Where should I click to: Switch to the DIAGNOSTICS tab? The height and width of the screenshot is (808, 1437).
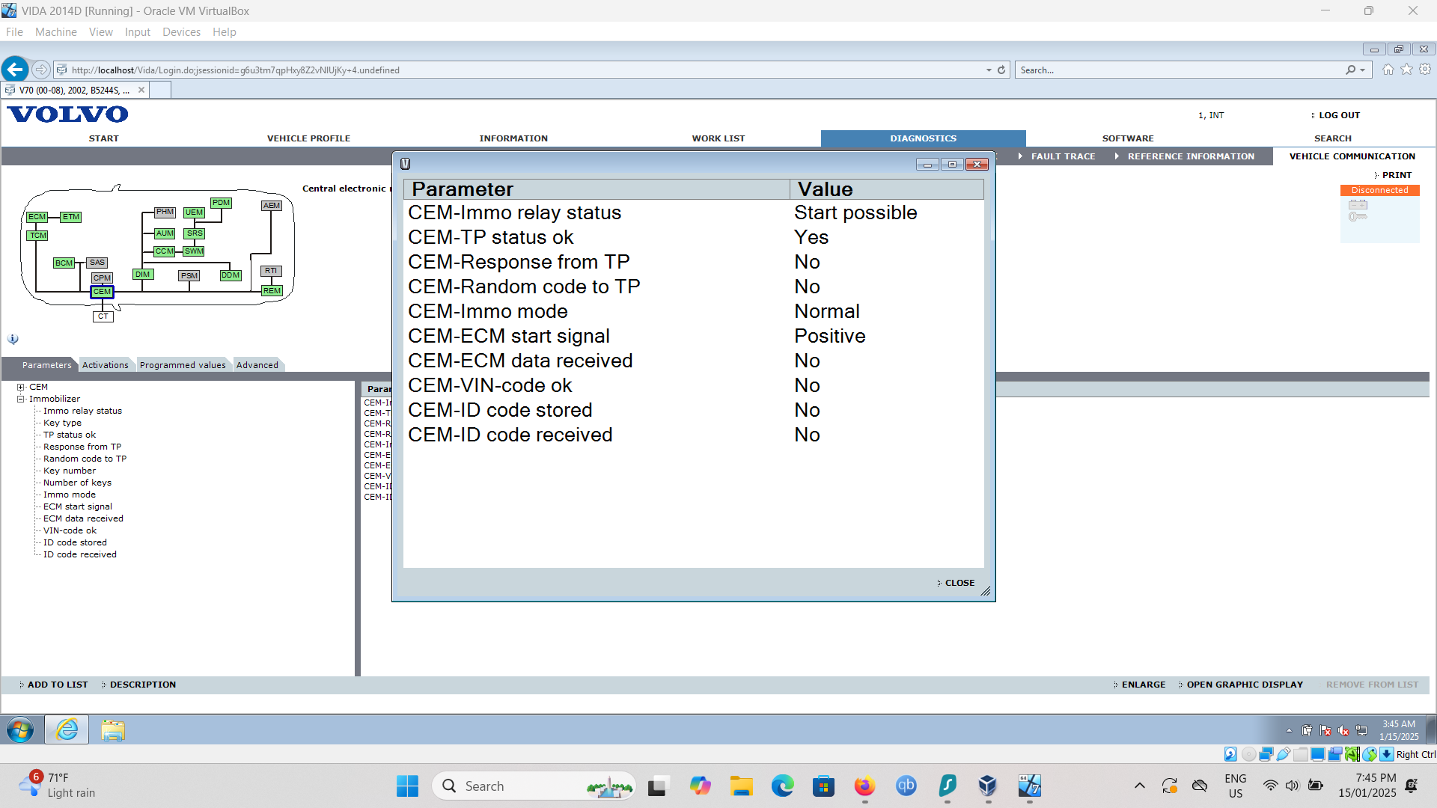[x=923, y=138]
